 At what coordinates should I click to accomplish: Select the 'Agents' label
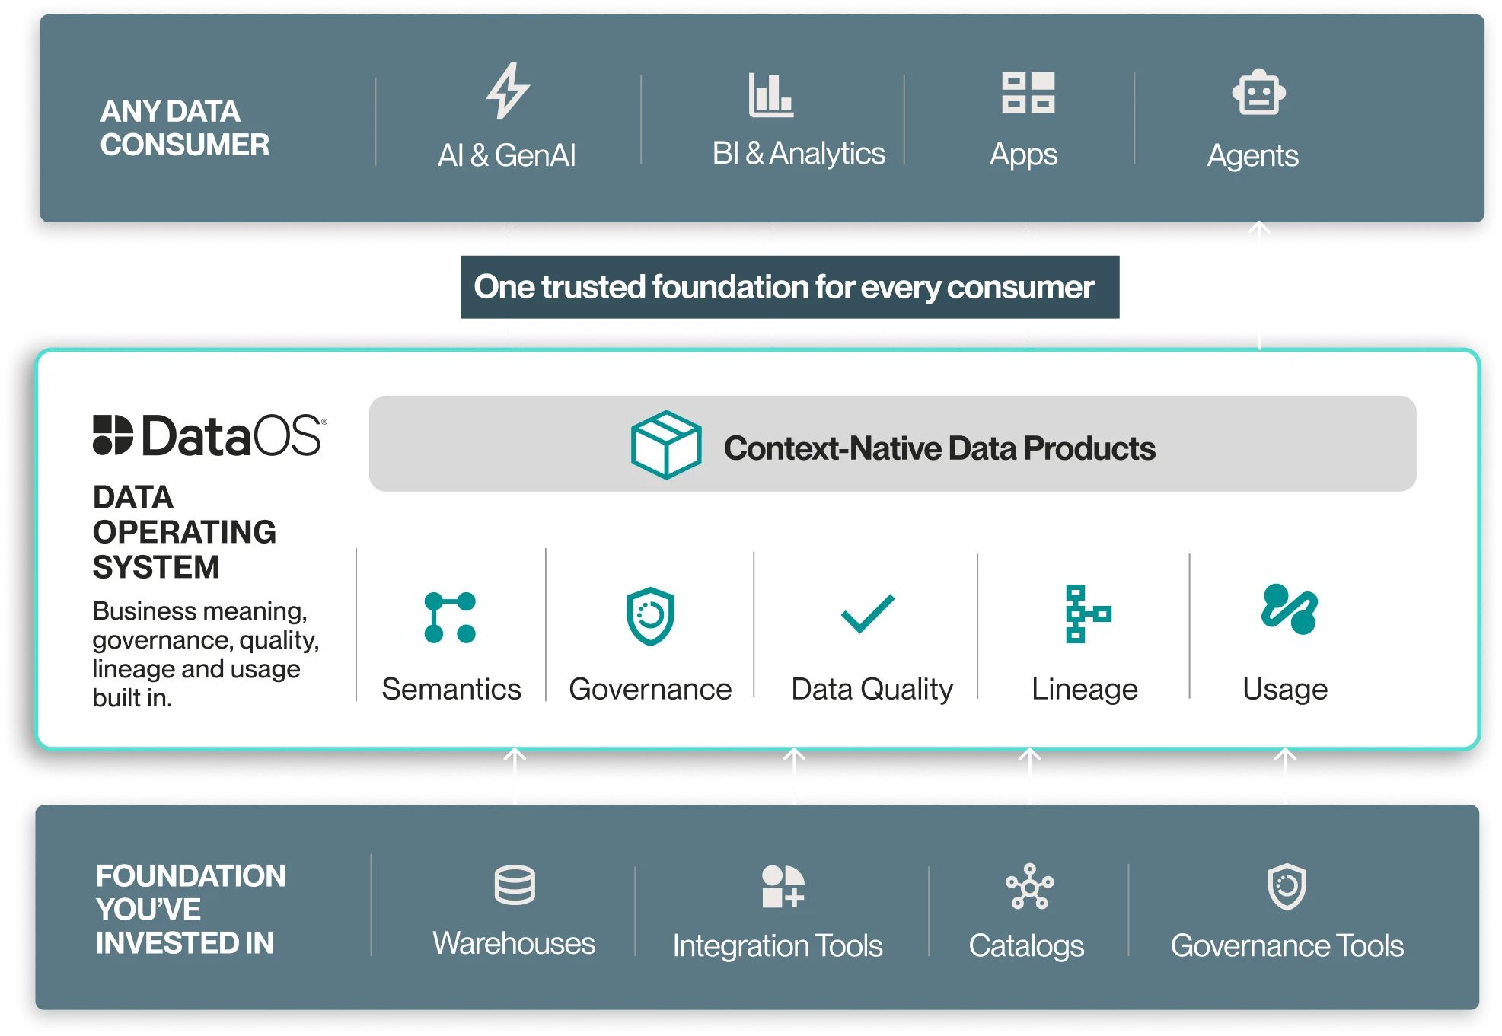click(1252, 156)
